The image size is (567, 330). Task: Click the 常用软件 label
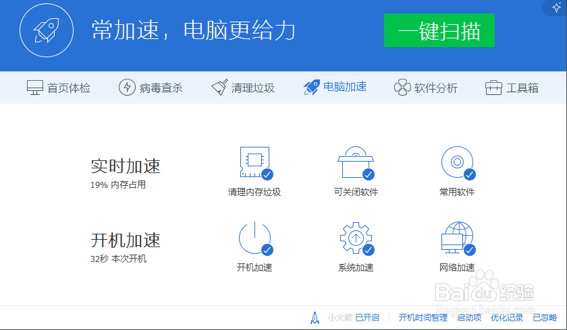pos(457,192)
